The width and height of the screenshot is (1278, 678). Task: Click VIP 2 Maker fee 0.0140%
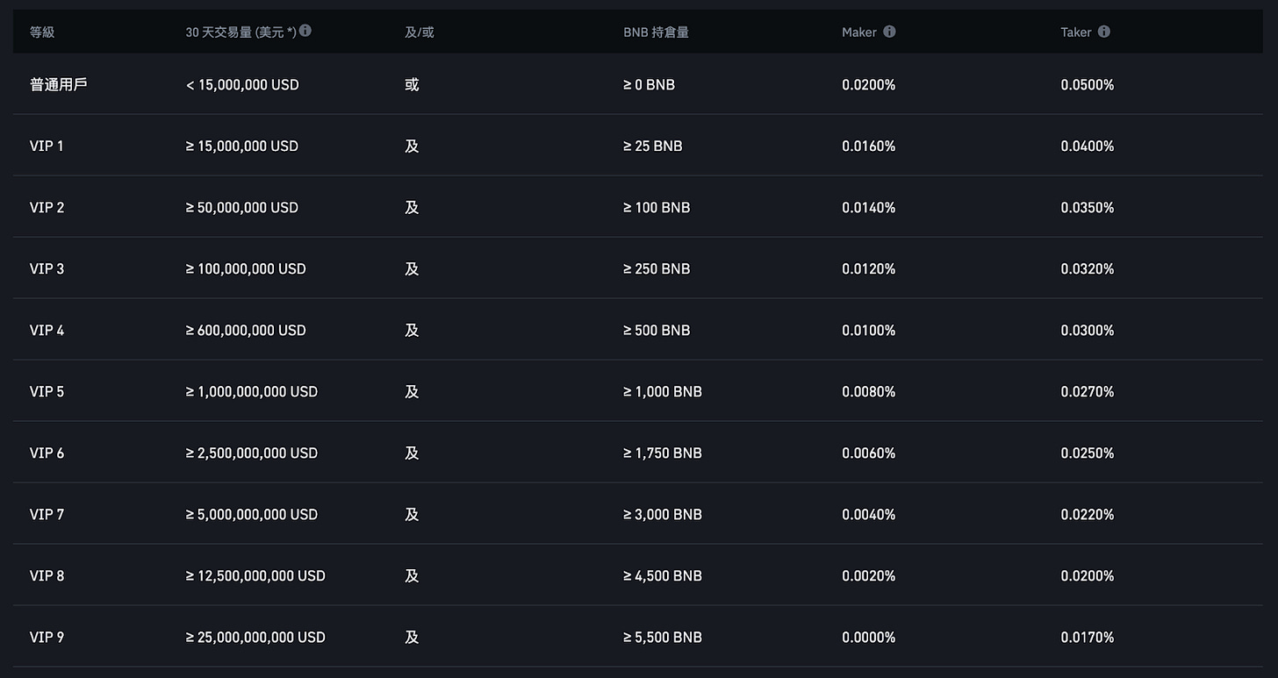[868, 208]
